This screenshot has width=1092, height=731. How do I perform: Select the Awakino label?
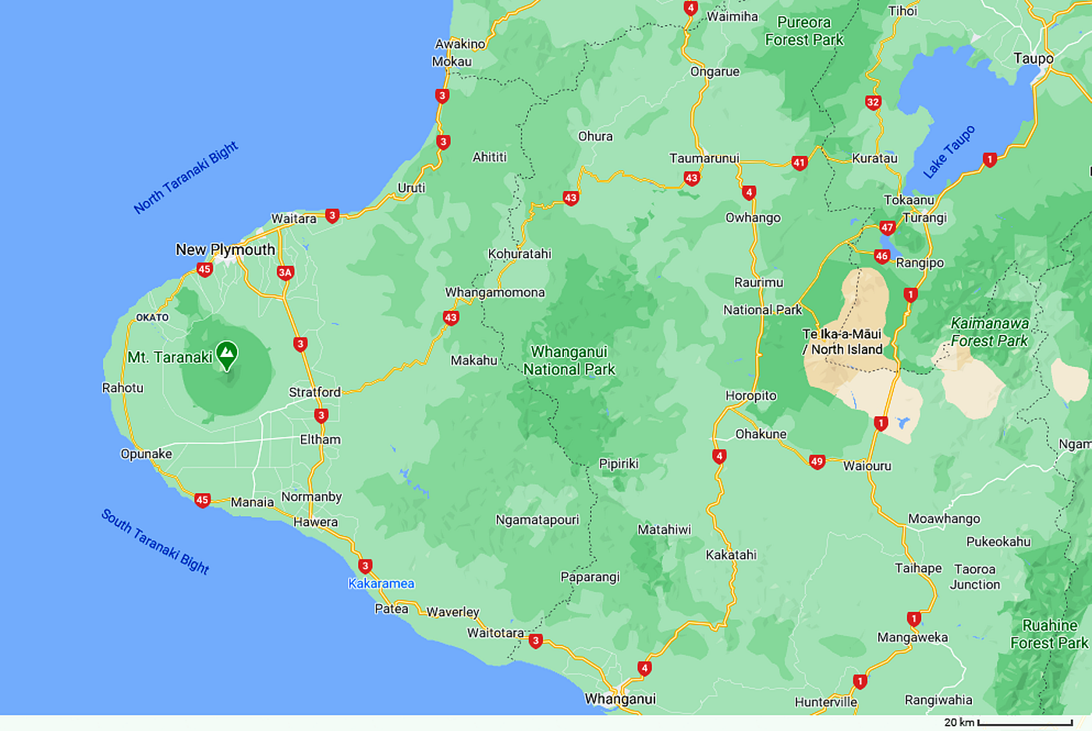coord(460,44)
